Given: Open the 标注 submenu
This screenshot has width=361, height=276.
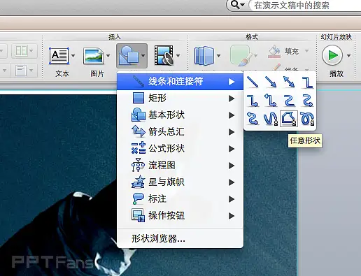Looking at the screenshot, I should [x=180, y=199].
